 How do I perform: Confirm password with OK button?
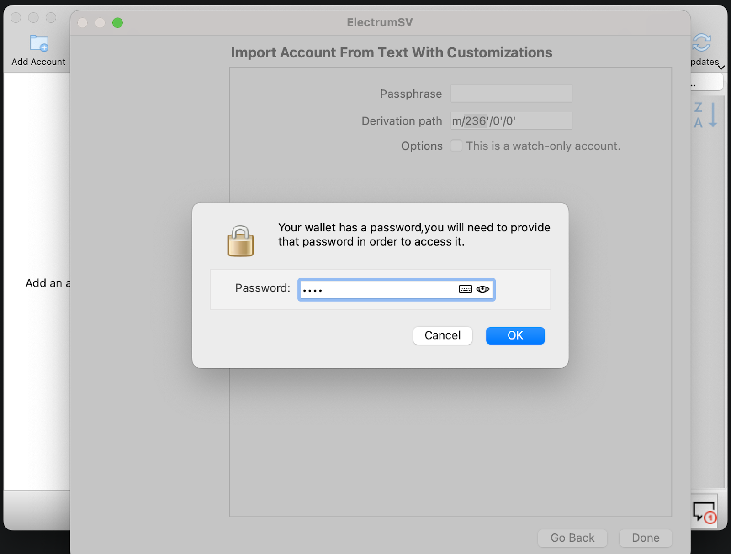click(515, 335)
